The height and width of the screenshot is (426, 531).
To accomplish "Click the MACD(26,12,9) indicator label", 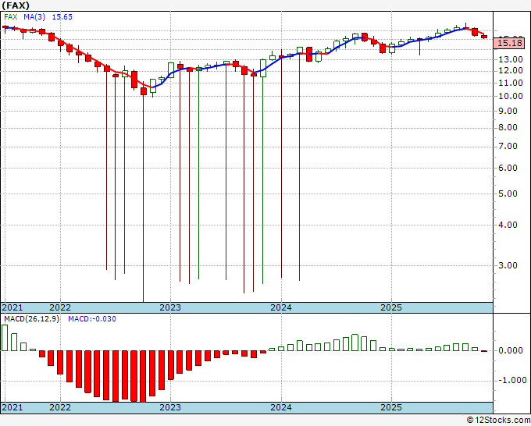I will click(x=31, y=319).
